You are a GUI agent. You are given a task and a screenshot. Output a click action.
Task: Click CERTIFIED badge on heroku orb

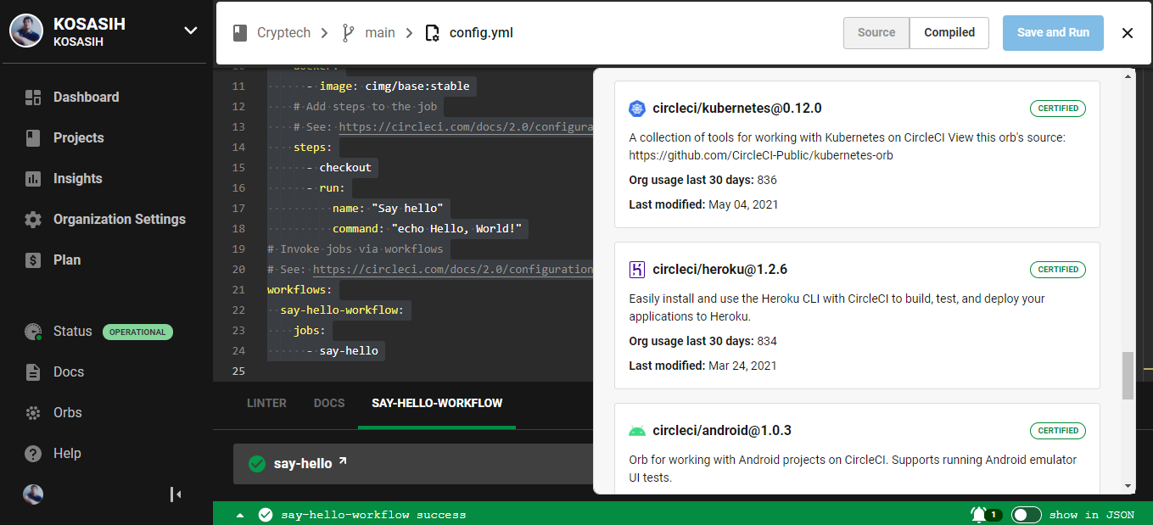pos(1058,270)
